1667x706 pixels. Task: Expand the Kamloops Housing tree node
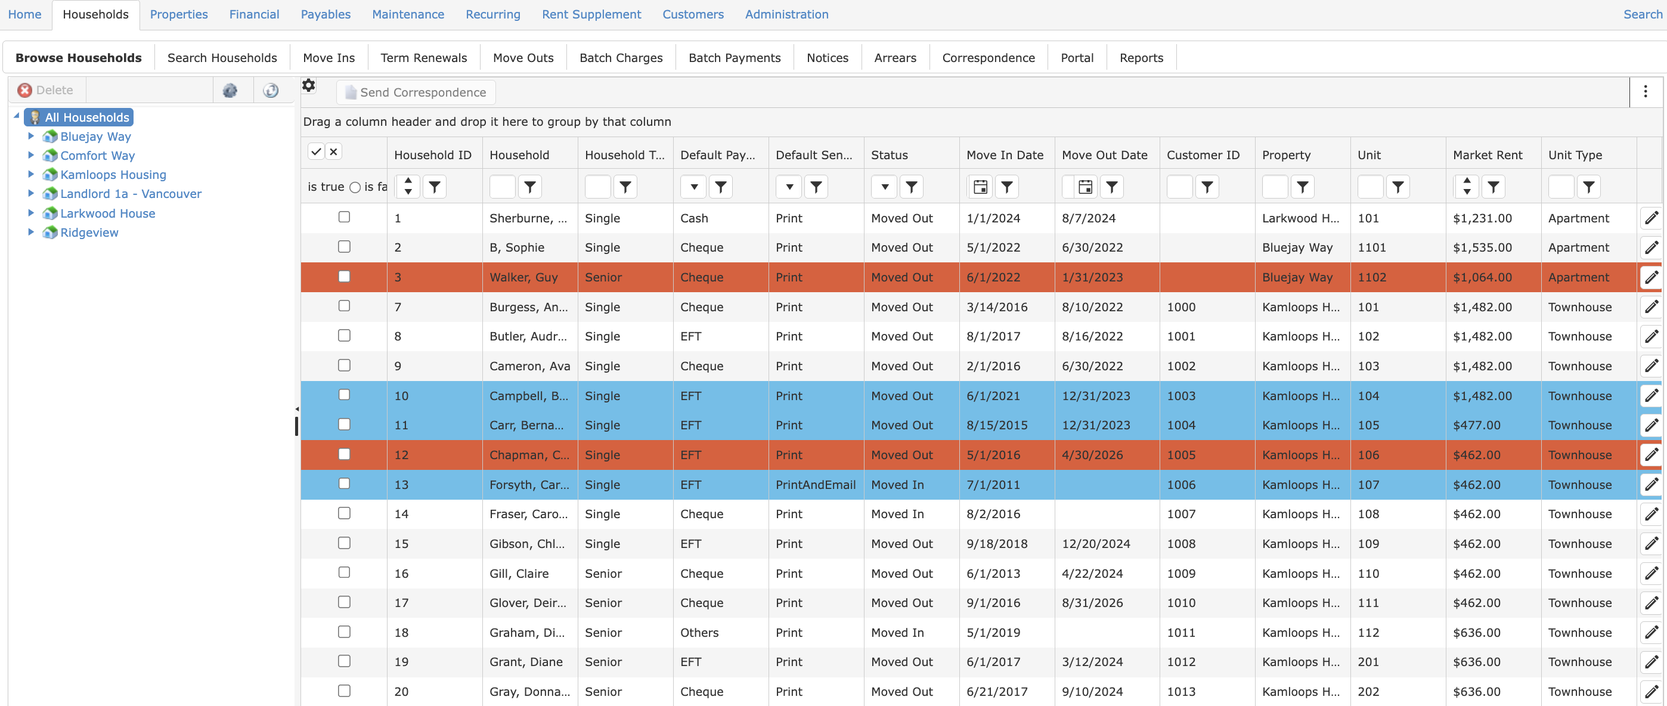pyautogui.click(x=30, y=175)
